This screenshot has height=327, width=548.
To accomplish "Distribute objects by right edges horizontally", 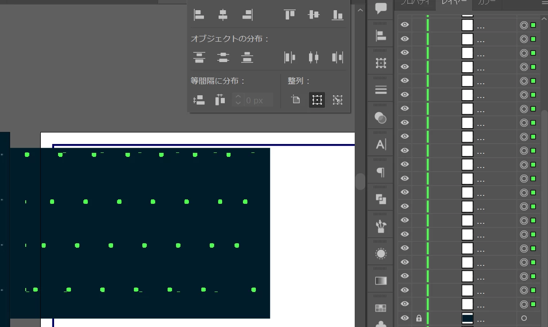I will 338,57.
